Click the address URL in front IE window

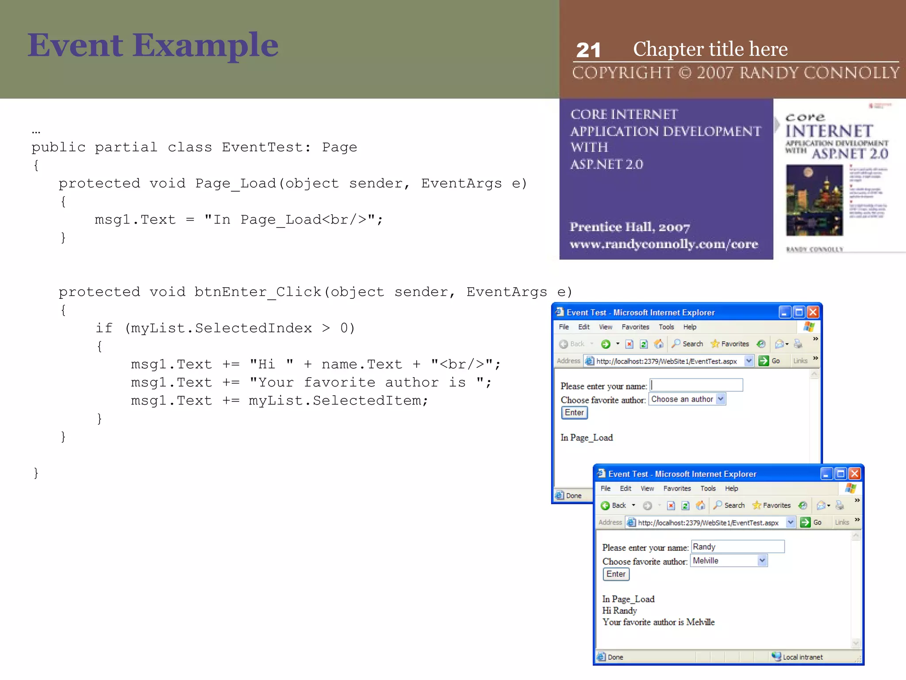[708, 523]
